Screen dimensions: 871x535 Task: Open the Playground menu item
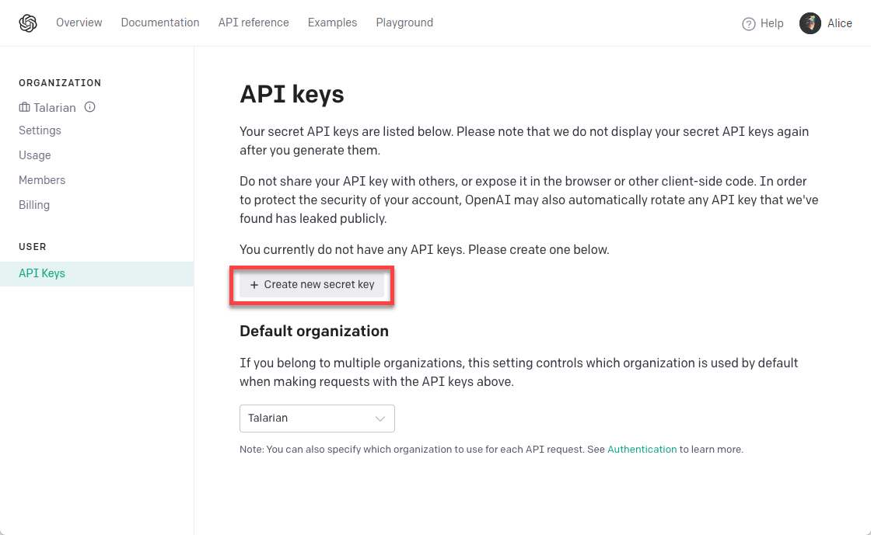pyautogui.click(x=404, y=23)
